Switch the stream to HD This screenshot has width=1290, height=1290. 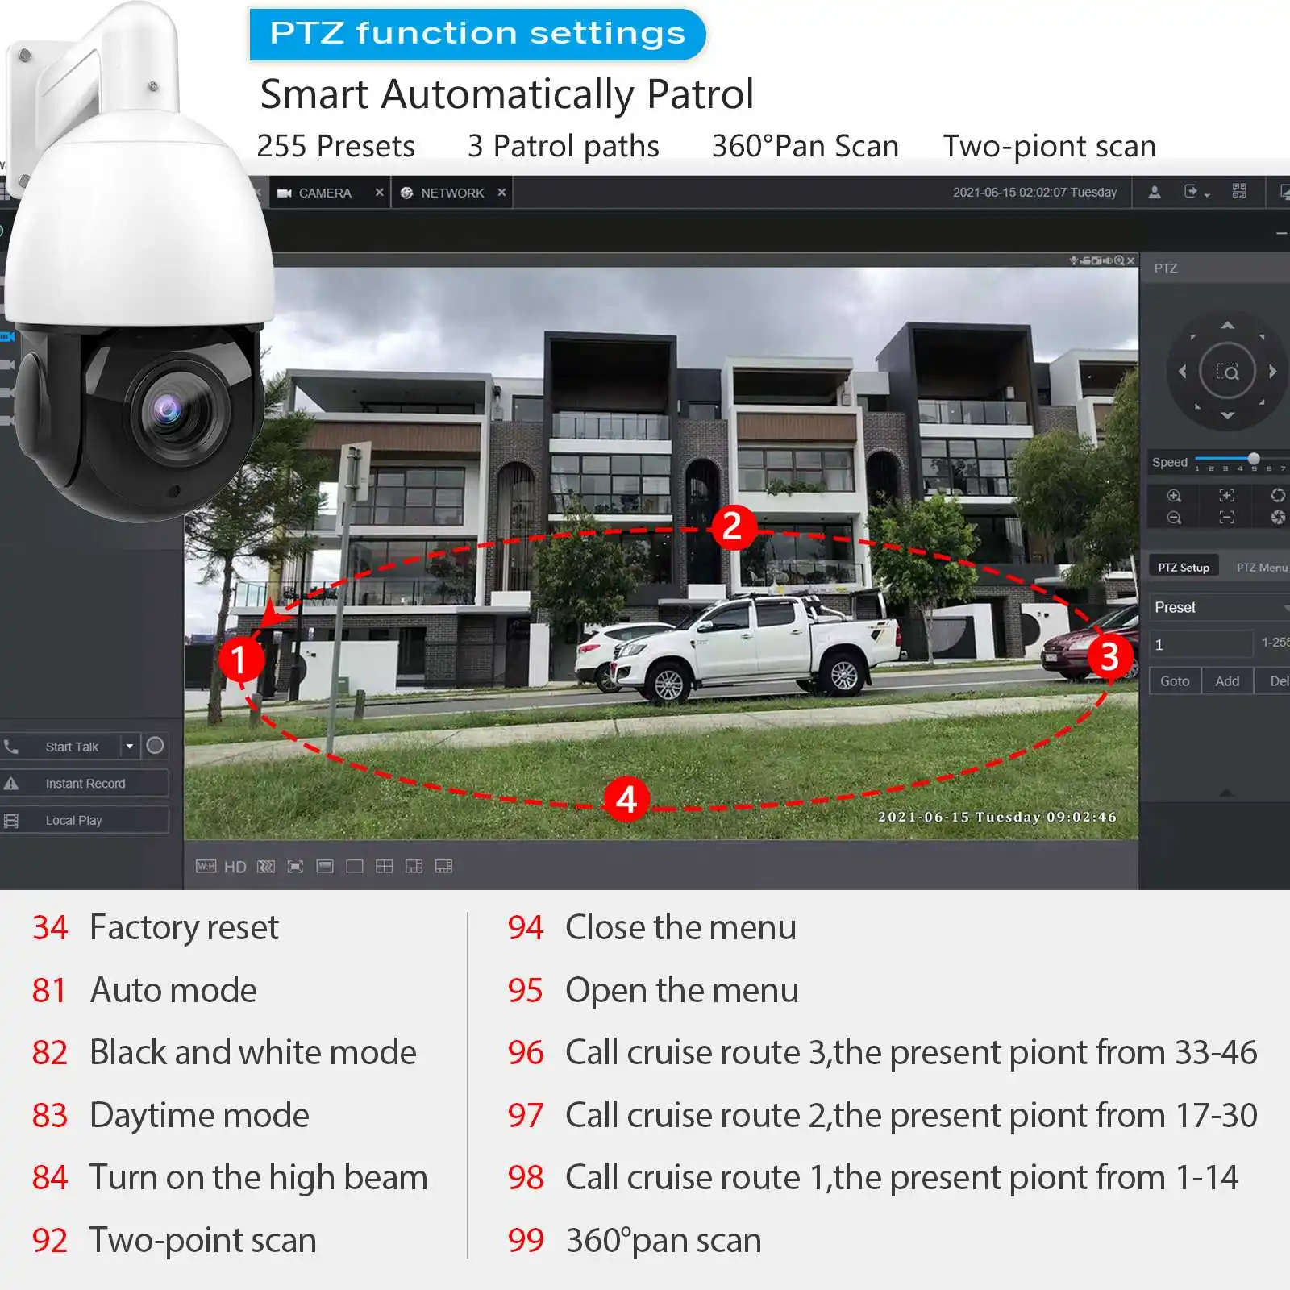(x=235, y=867)
